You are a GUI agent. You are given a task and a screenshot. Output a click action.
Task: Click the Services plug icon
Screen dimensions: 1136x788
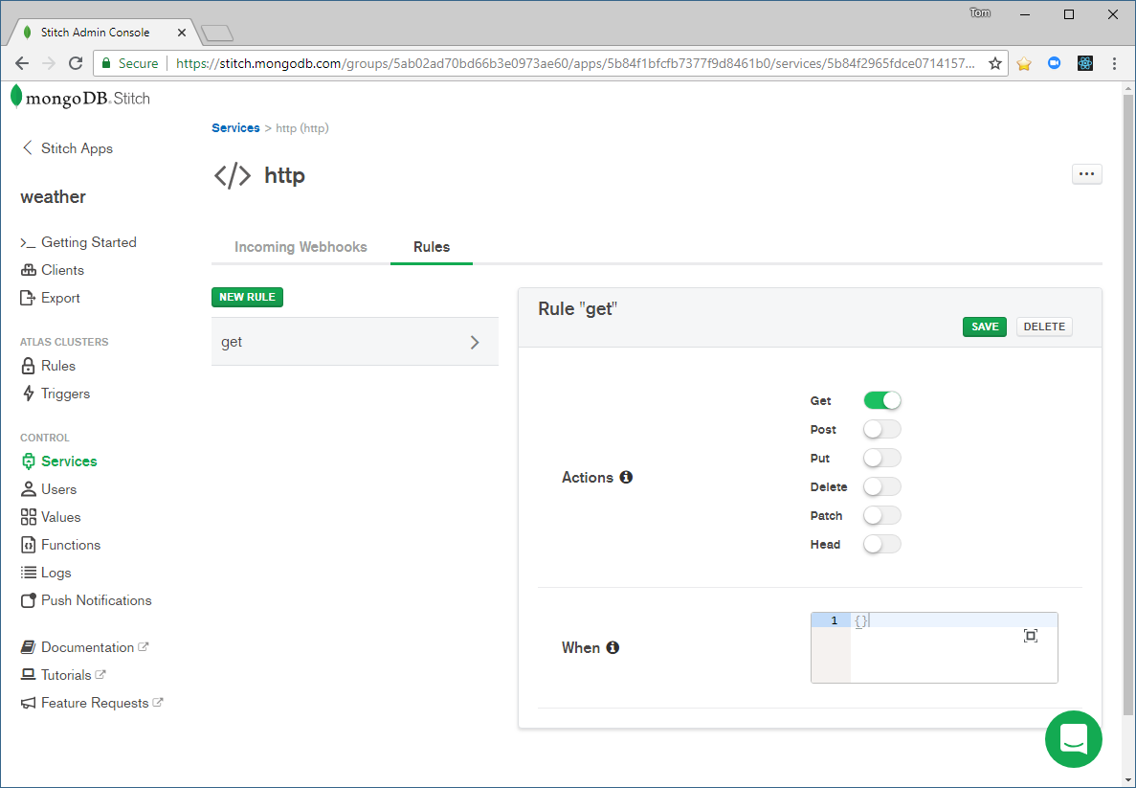(29, 462)
